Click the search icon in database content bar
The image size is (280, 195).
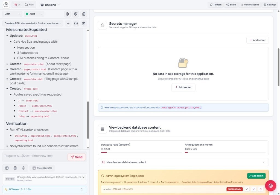tap(103, 162)
